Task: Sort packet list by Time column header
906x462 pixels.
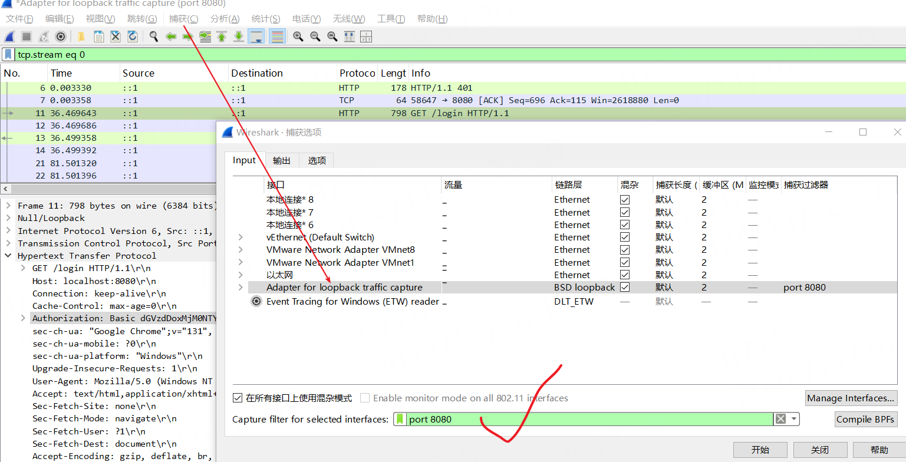Action: [x=83, y=73]
